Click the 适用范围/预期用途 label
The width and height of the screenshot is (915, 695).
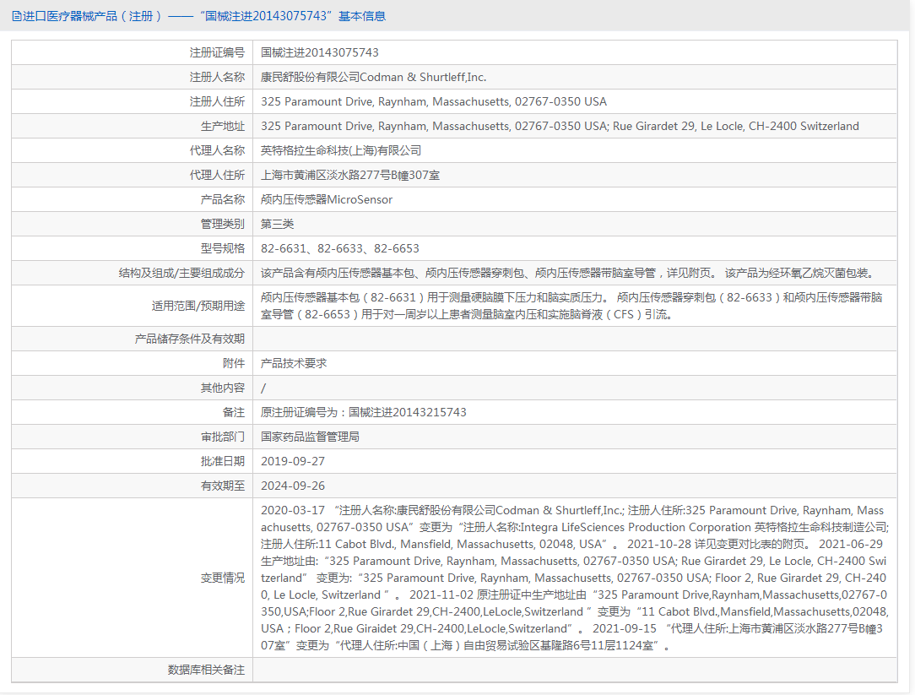198,306
